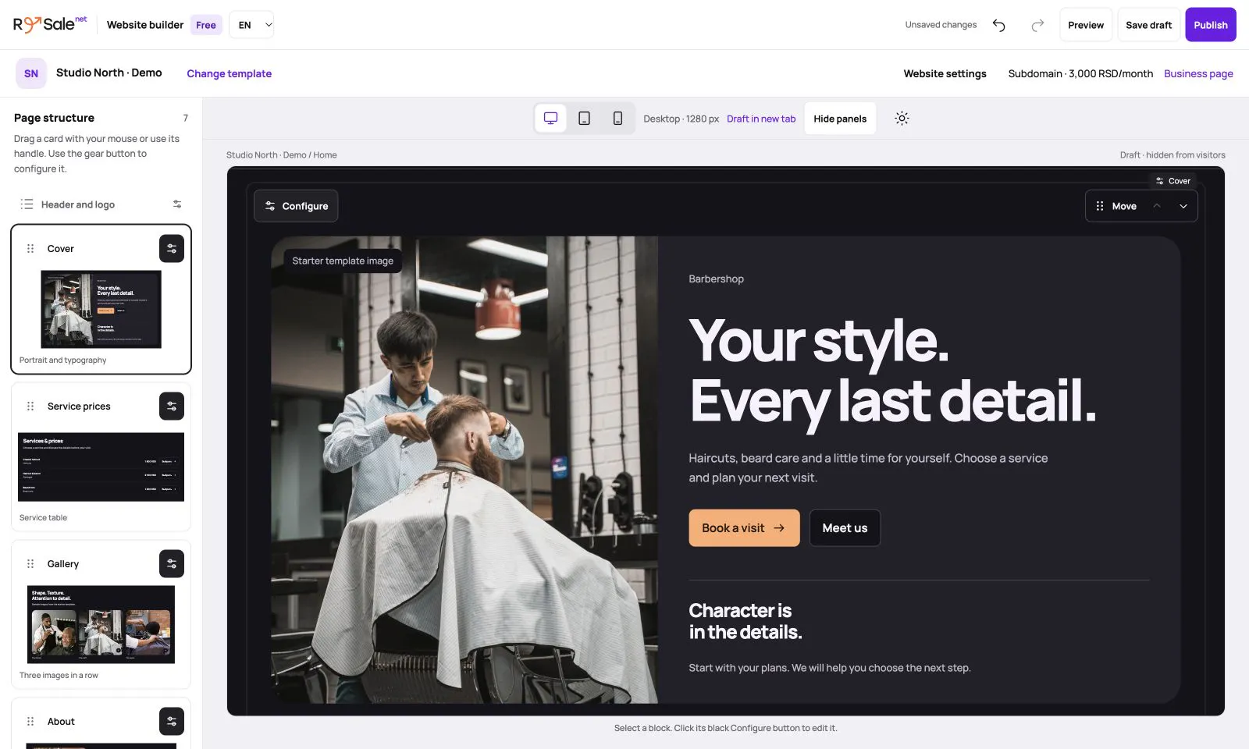
Task: Open Cover card configure settings icon
Action: pyautogui.click(x=172, y=249)
